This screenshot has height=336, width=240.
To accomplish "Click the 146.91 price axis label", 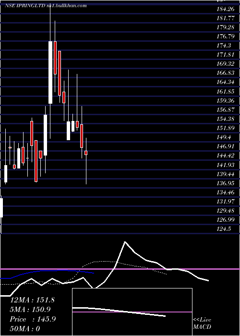I will pyautogui.click(x=226, y=146).
